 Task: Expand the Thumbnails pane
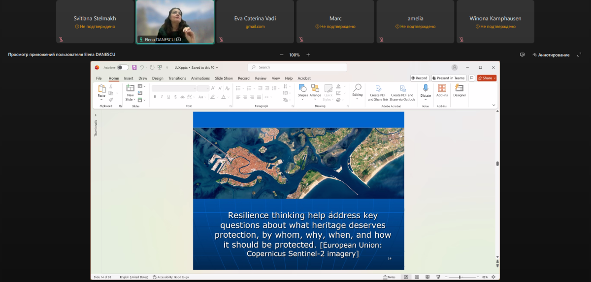click(96, 115)
